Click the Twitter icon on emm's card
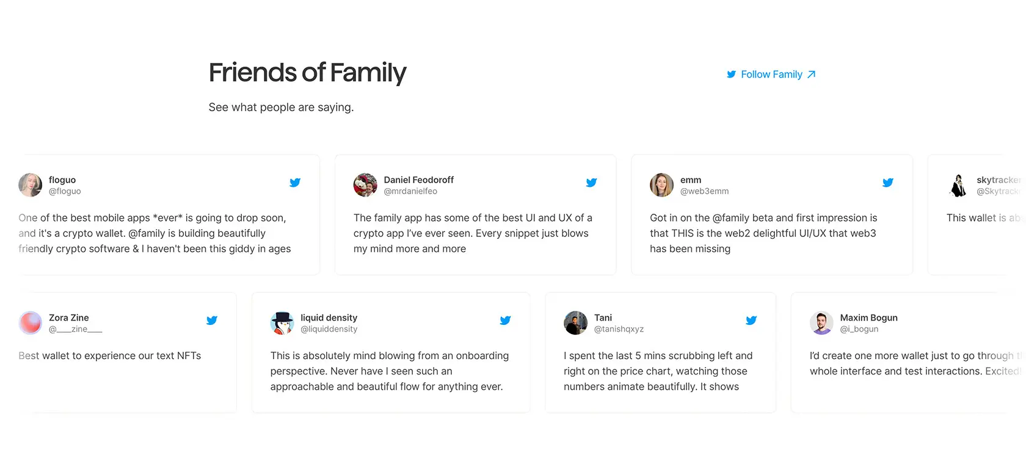 point(888,183)
